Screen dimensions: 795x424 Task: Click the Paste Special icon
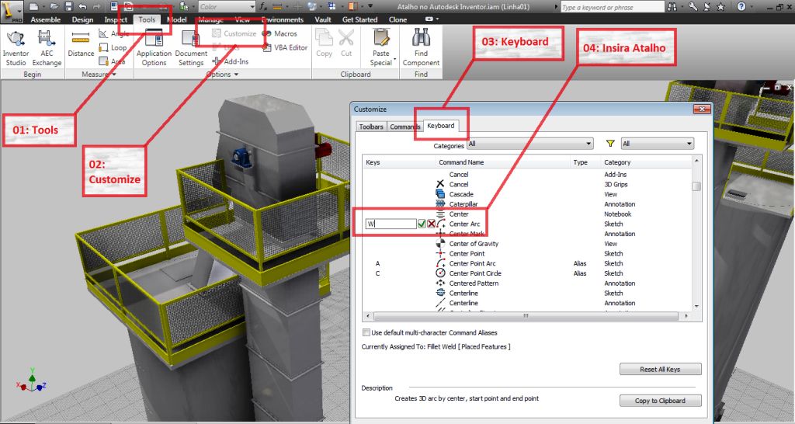tap(381, 47)
